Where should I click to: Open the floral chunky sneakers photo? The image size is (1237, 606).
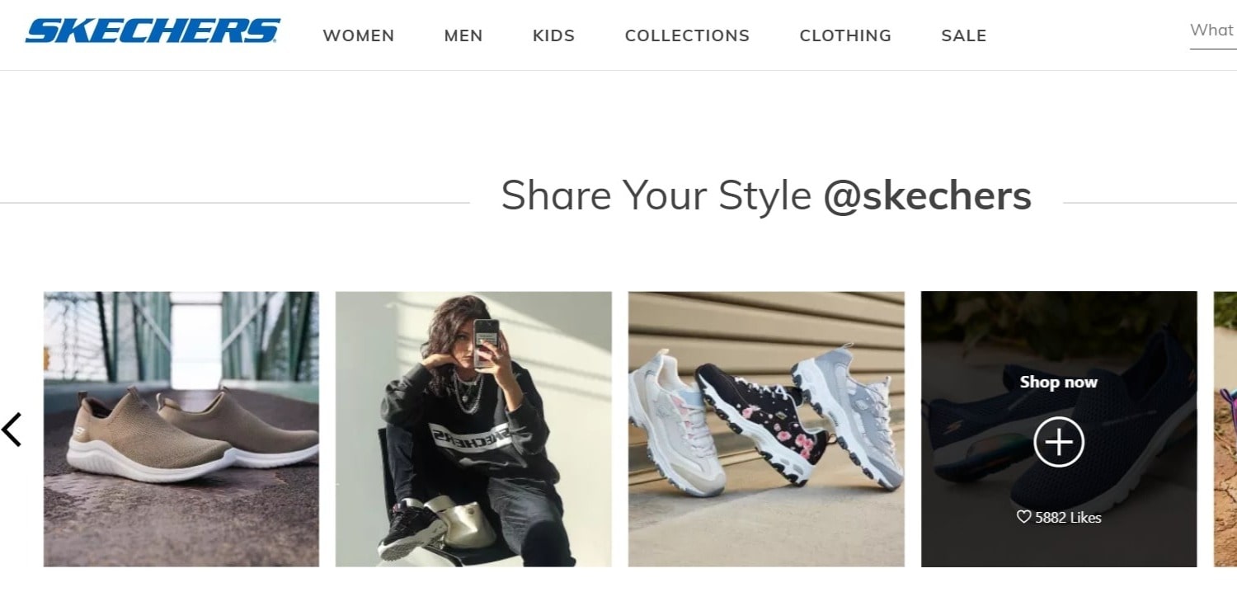tap(766, 429)
